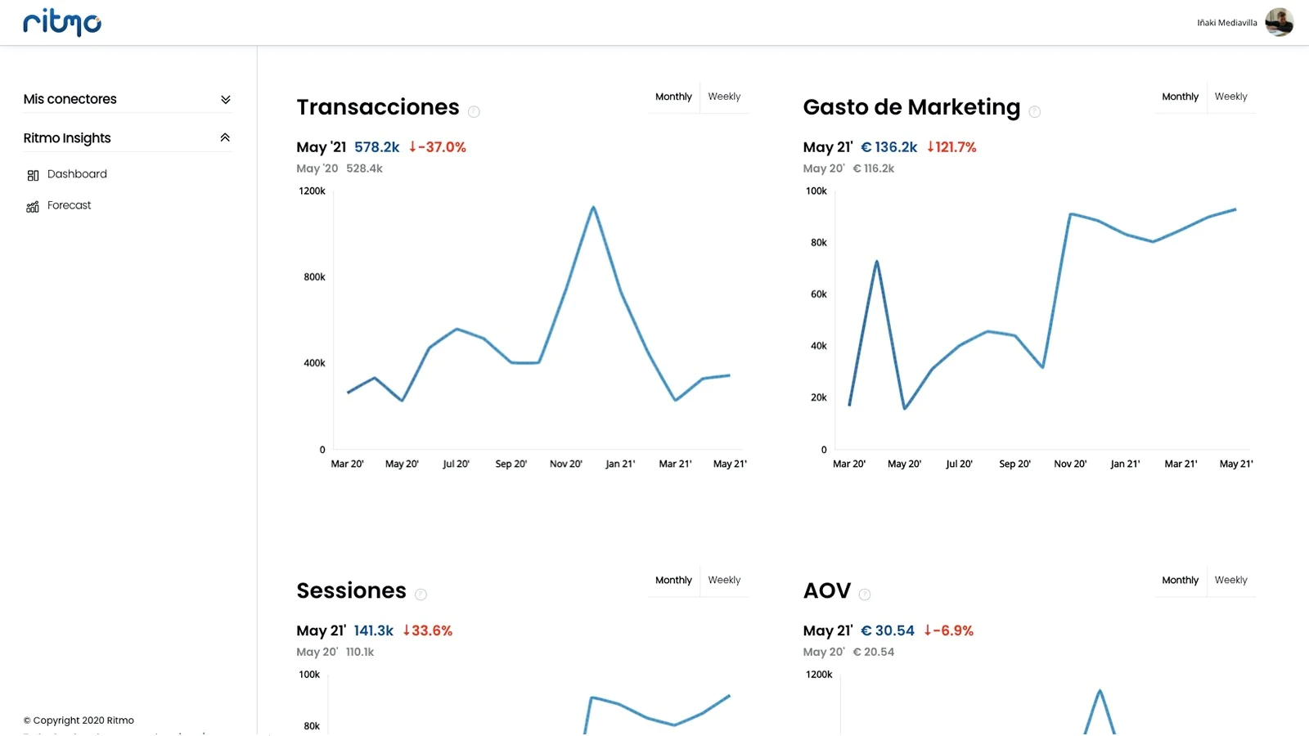1309x736 pixels.
Task: Click the Forecast chart icon
Action: 33,207
